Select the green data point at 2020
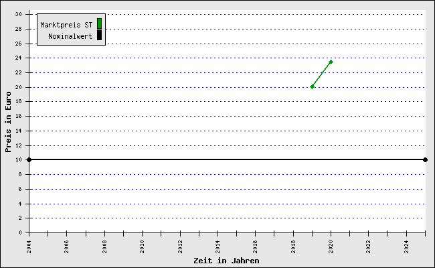 coord(331,62)
